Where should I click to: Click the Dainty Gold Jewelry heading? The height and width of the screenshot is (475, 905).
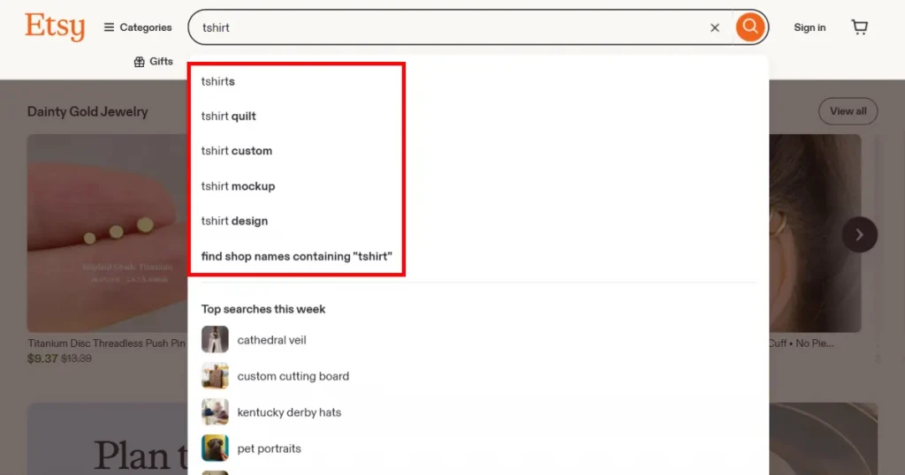87,112
